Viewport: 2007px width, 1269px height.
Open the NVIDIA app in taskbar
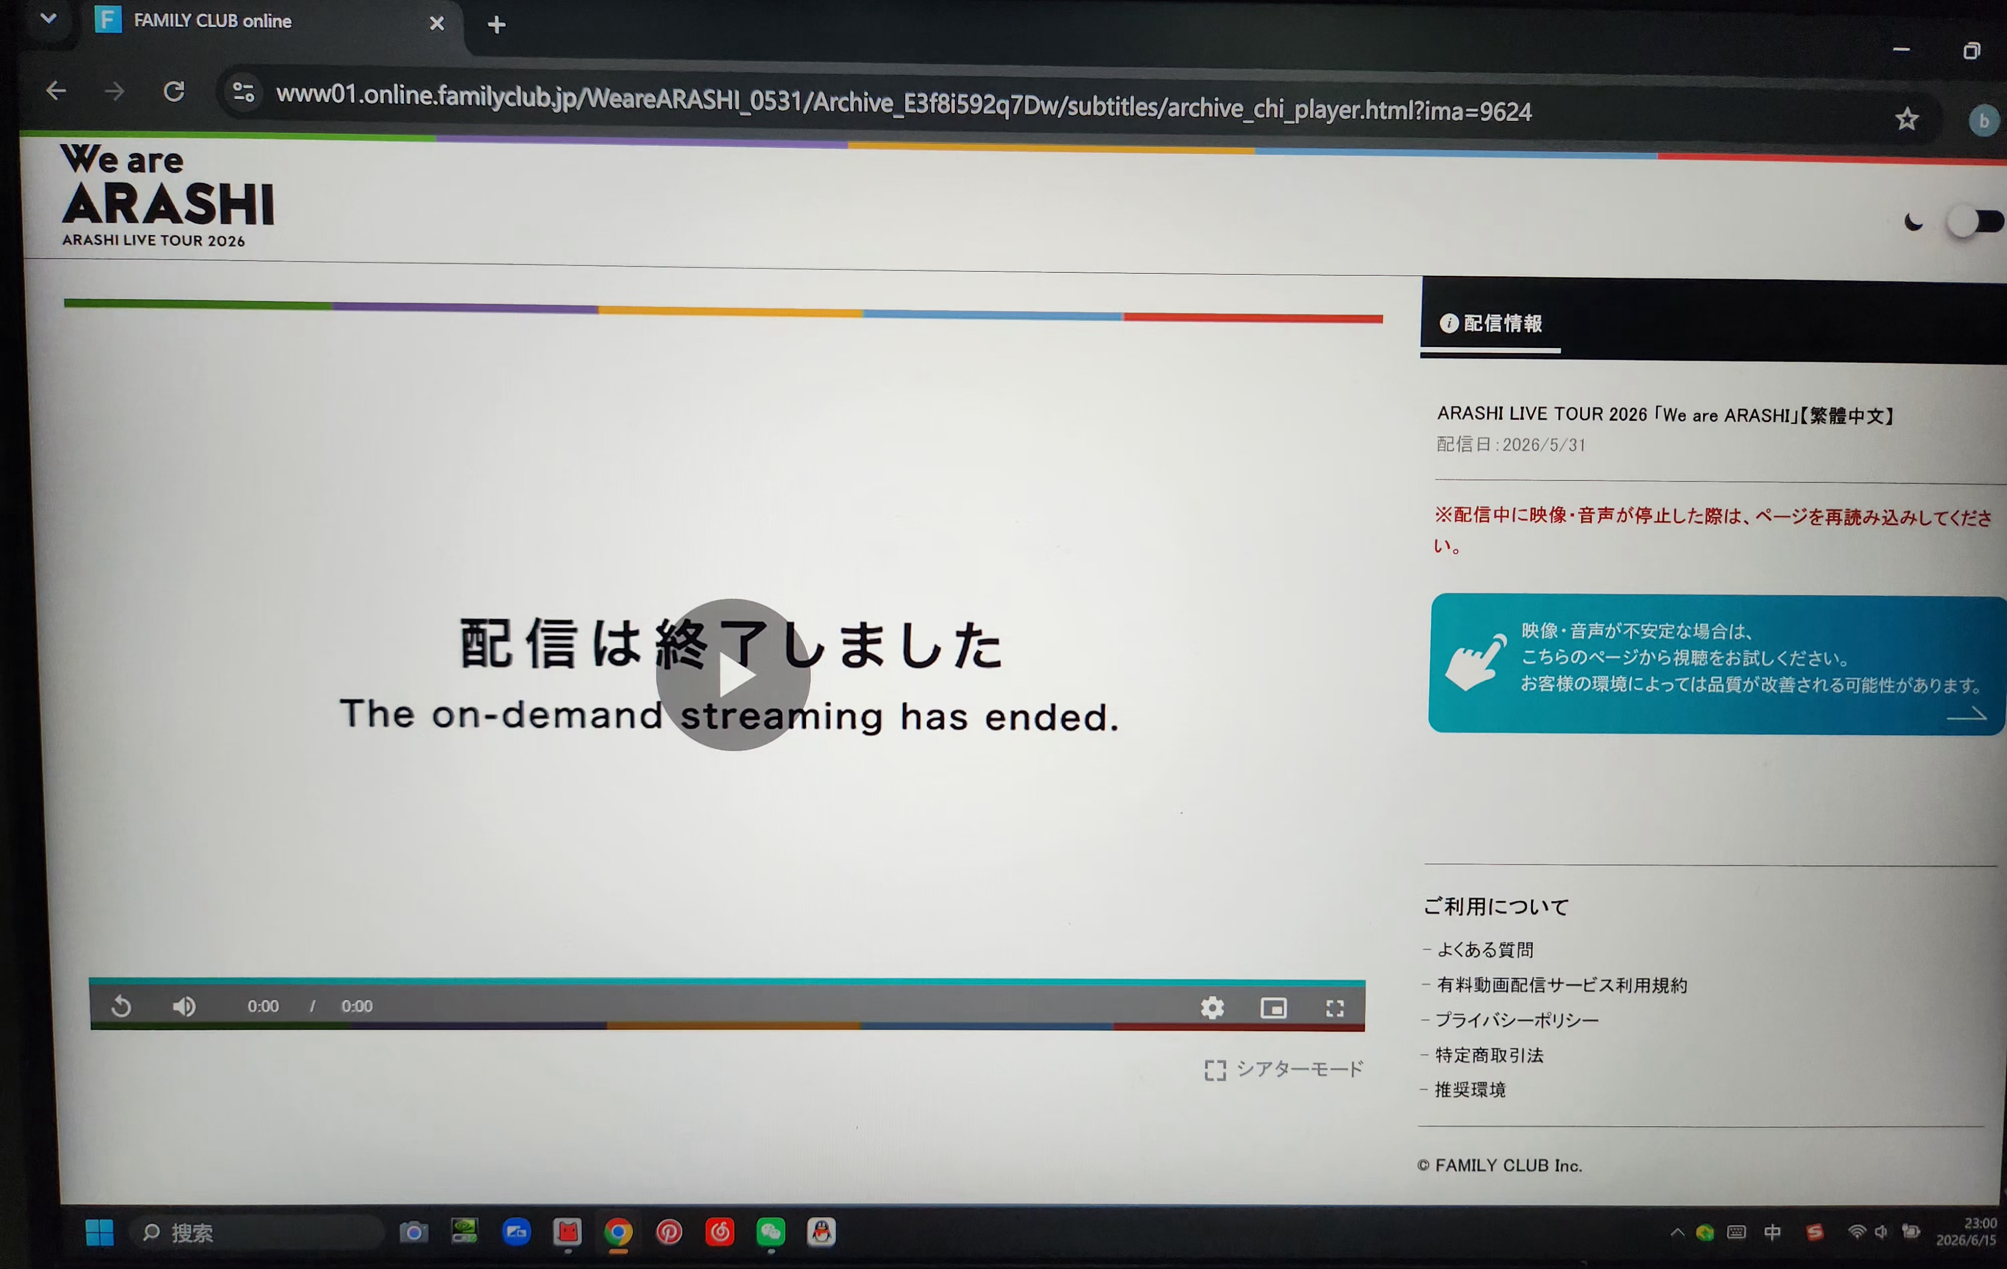[464, 1231]
